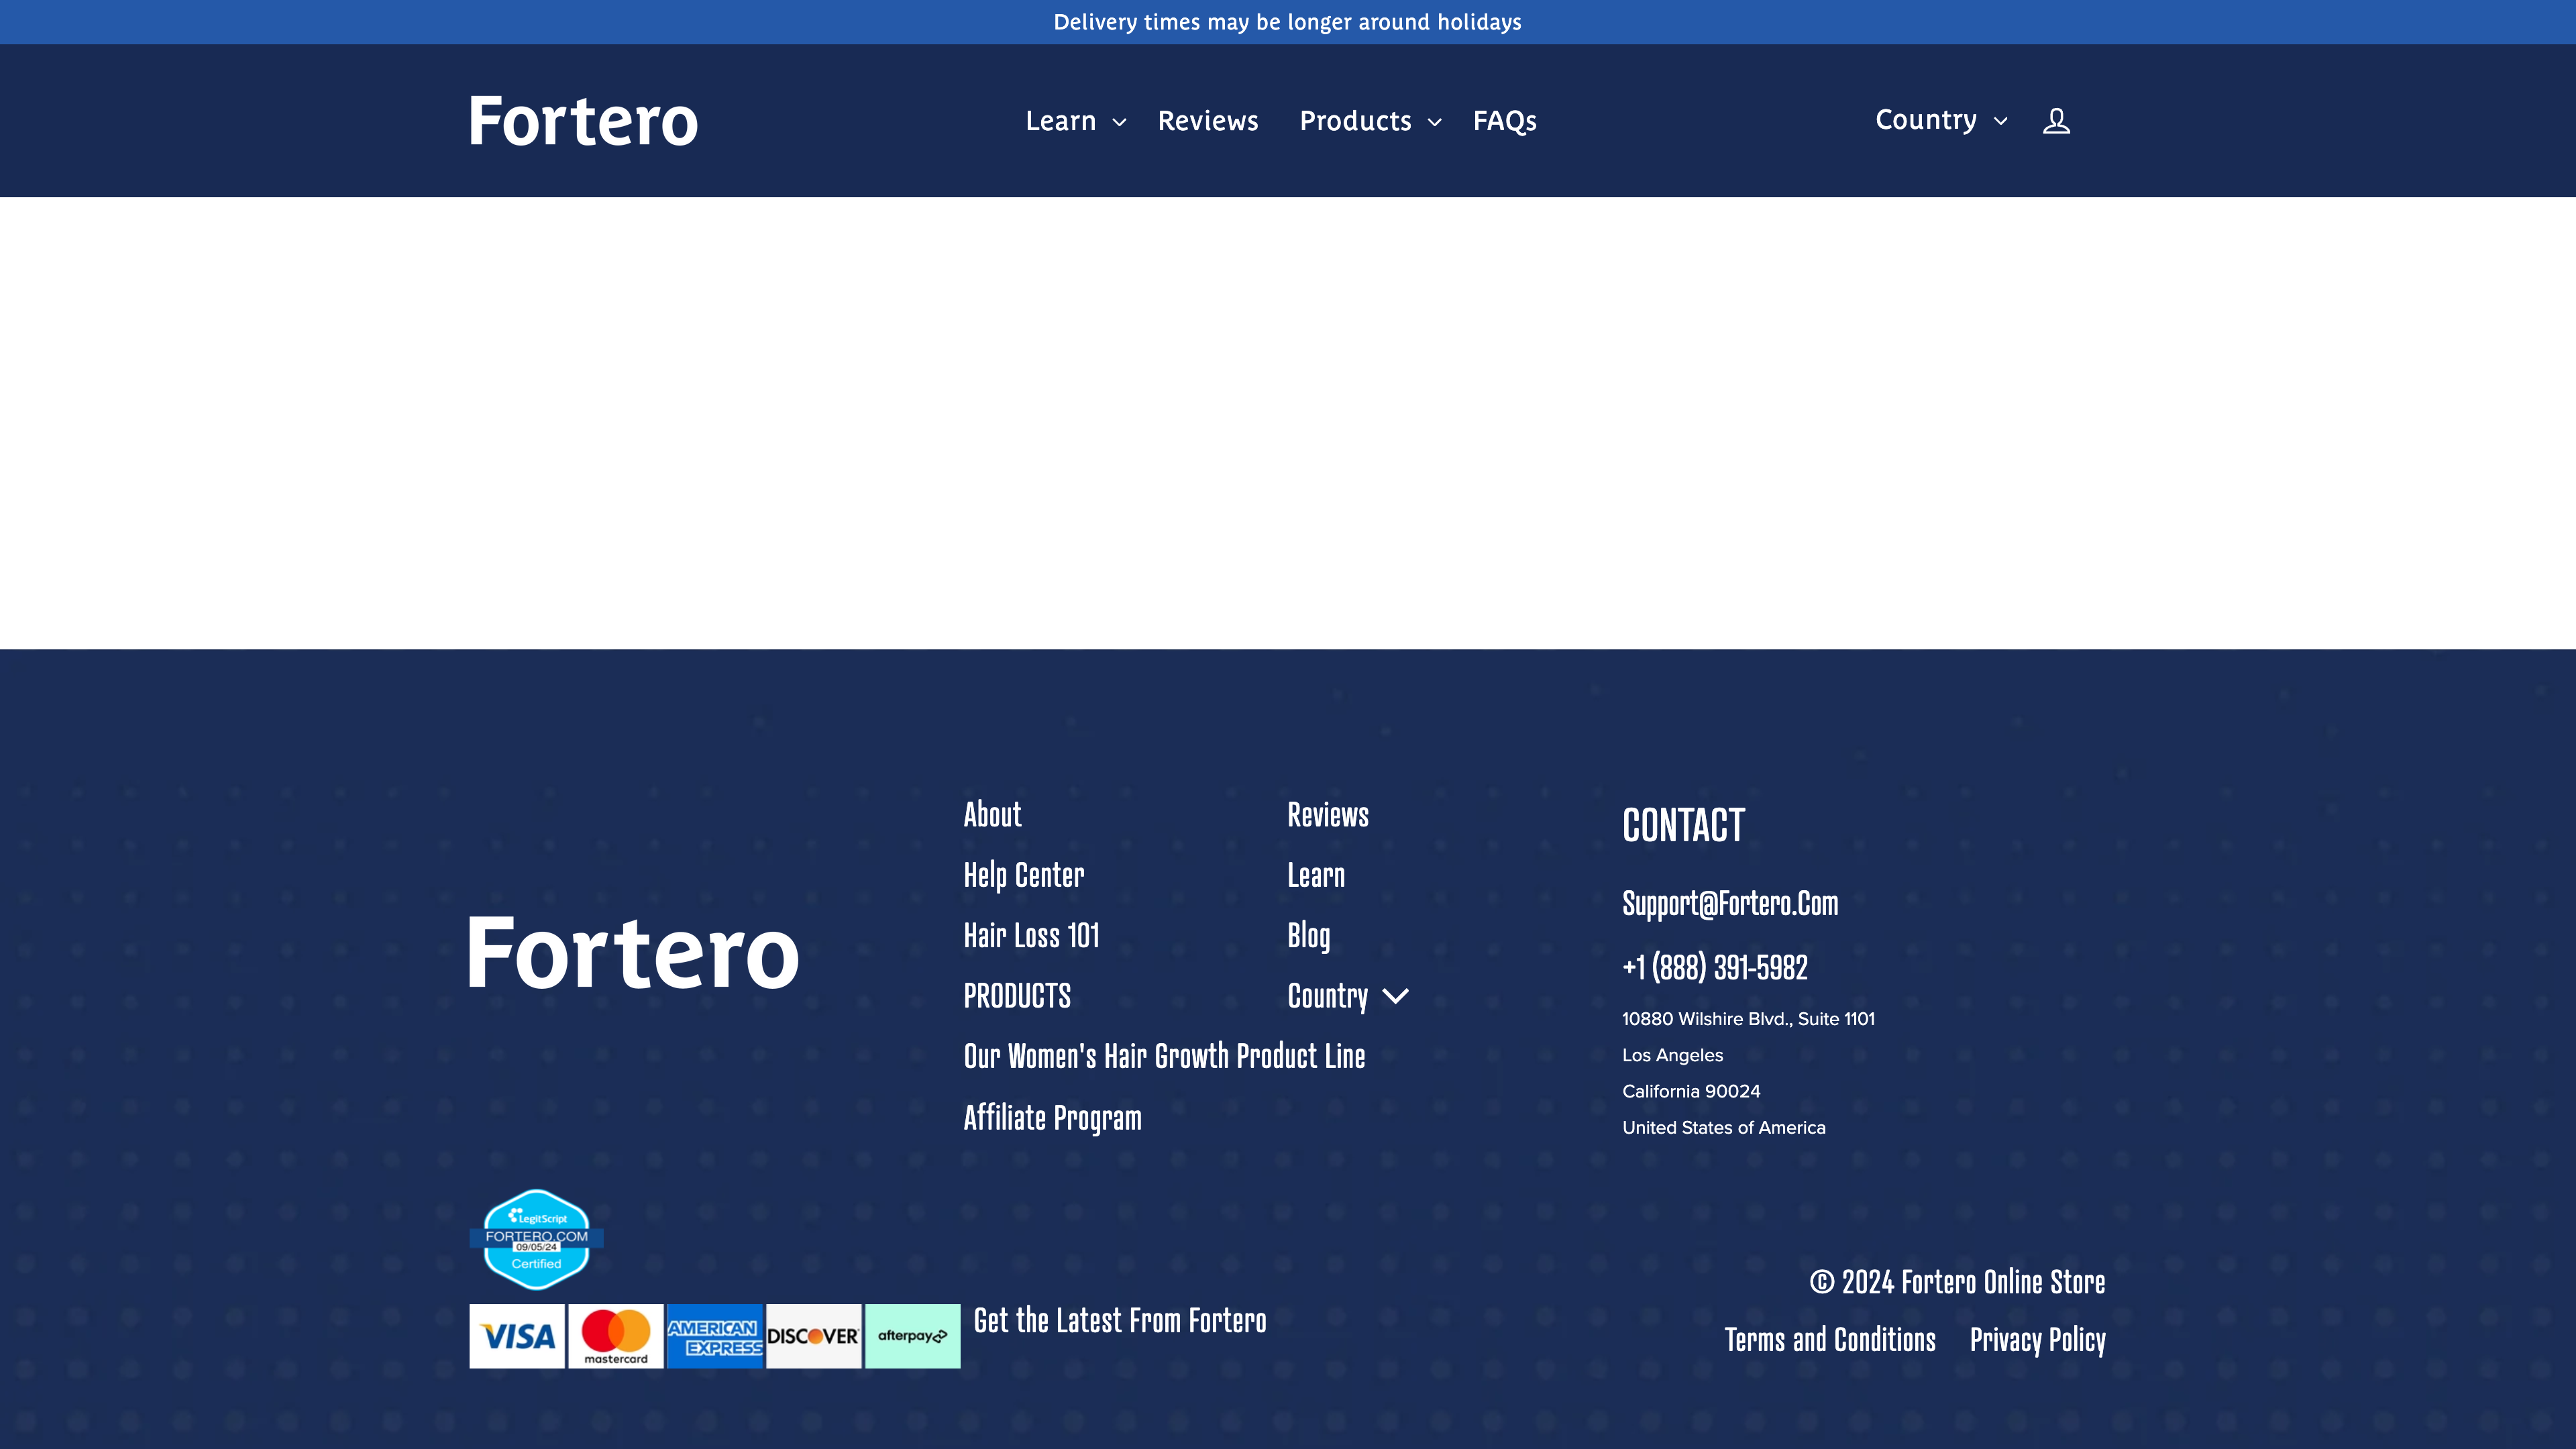The width and height of the screenshot is (2576, 1449).
Task: Open the Blog footer link
Action: click(x=1308, y=936)
